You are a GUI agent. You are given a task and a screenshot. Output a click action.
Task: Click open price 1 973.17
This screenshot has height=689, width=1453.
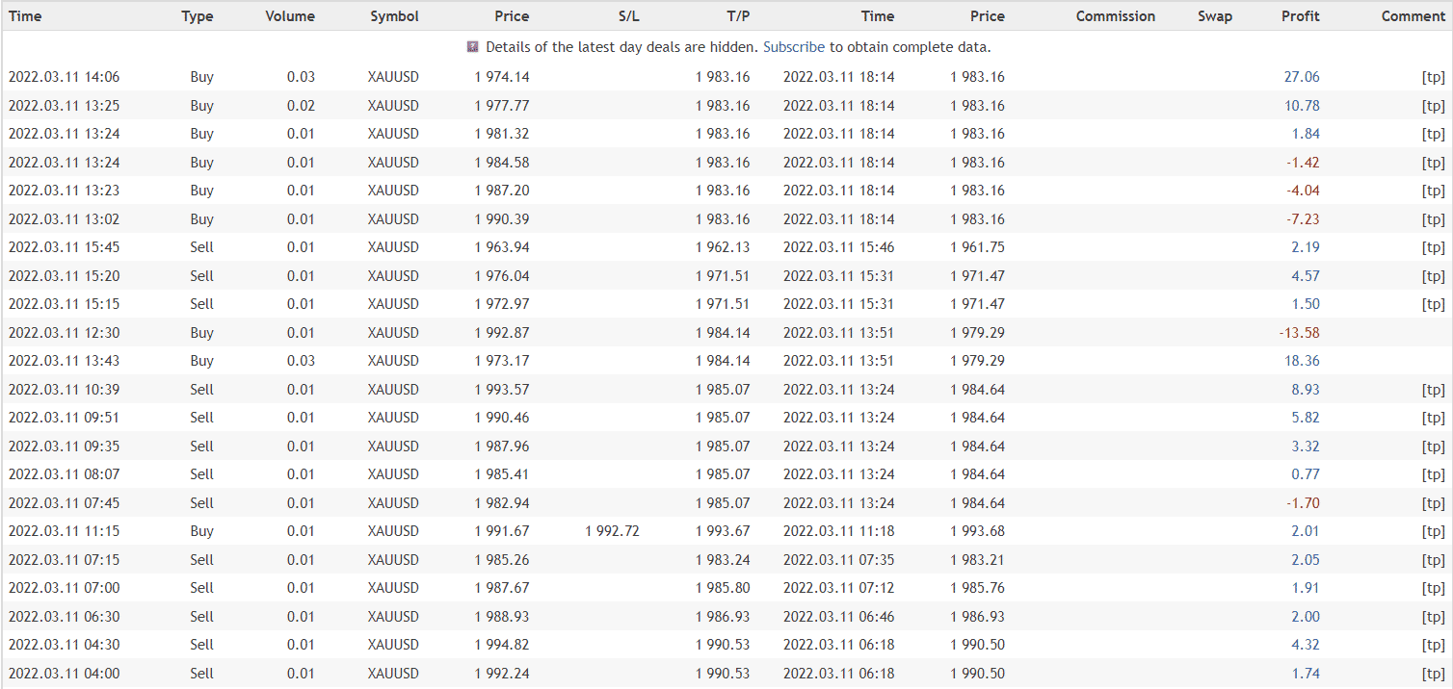[502, 361]
